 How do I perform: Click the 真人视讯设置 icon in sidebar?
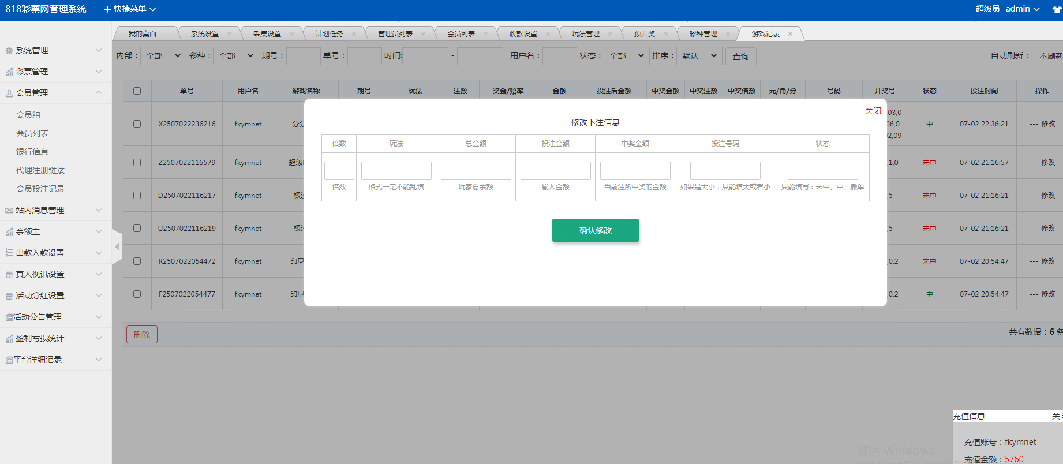coord(9,275)
